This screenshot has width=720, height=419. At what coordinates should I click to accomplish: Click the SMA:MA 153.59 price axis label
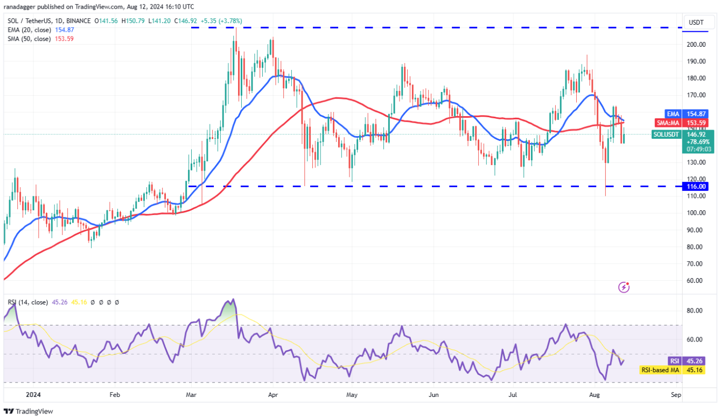(682, 122)
